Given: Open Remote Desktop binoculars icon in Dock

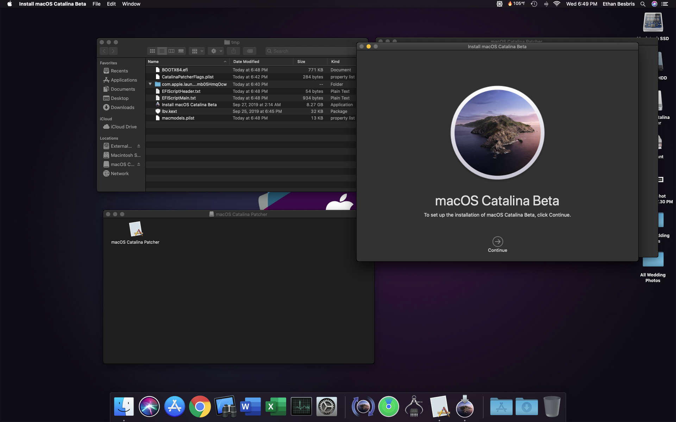Looking at the screenshot, I should pyautogui.click(x=225, y=407).
